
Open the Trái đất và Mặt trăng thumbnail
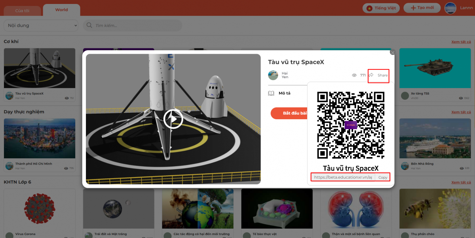118,208
